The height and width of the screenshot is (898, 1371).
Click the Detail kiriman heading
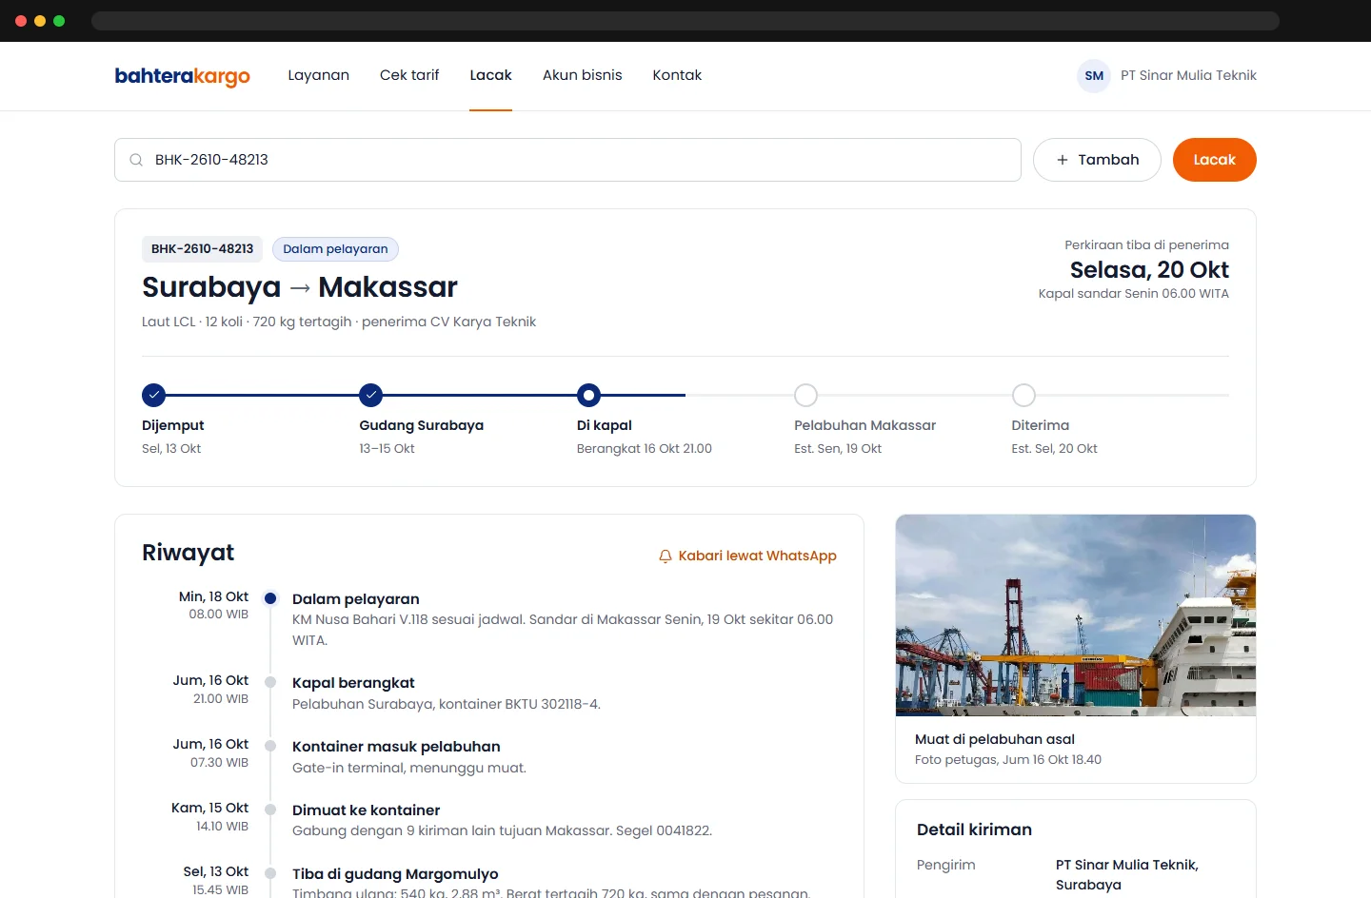[x=974, y=830]
